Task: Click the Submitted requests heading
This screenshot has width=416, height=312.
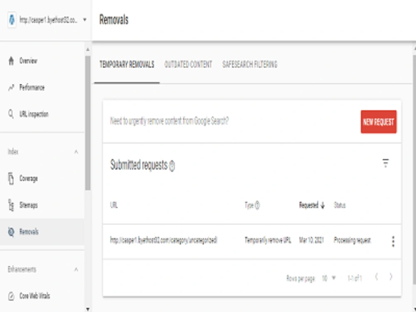Action: tap(139, 165)
